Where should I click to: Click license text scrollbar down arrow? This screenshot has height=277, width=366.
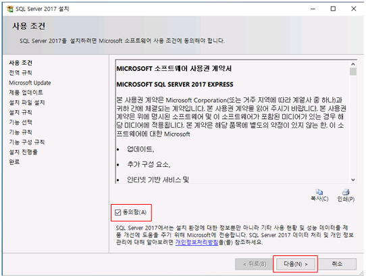(x=353, y=180)
